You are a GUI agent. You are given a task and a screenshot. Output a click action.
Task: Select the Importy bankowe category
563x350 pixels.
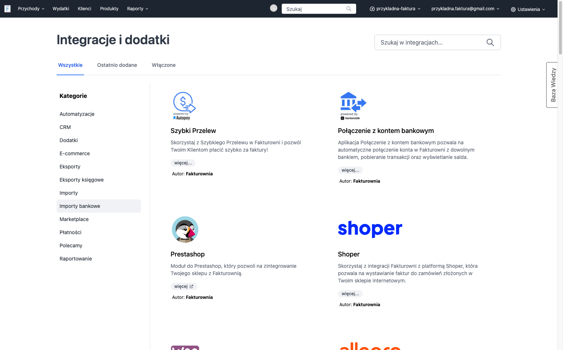click(x=99, y=206)
